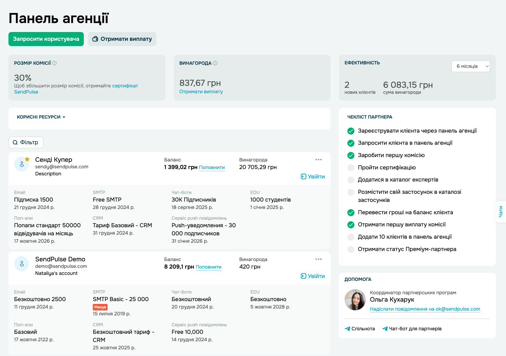The width and height of the screenshot is (506, 356).
Task: Toggle Пройти сертифікацію checklist item
Action: tap(351, 168)
